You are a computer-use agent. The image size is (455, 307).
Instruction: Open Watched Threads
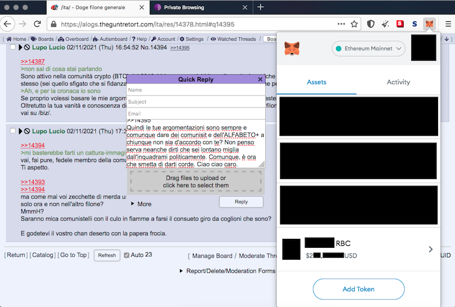(x=233, y=39)
